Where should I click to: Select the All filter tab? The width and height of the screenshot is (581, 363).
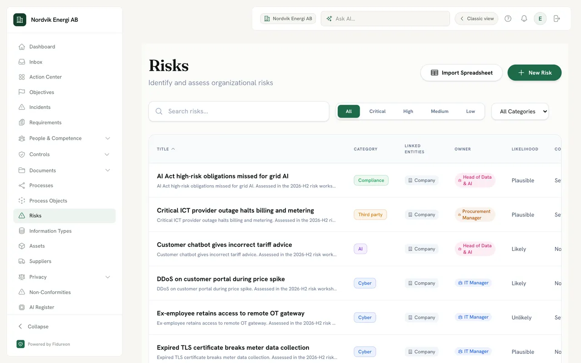click(349, 111)
